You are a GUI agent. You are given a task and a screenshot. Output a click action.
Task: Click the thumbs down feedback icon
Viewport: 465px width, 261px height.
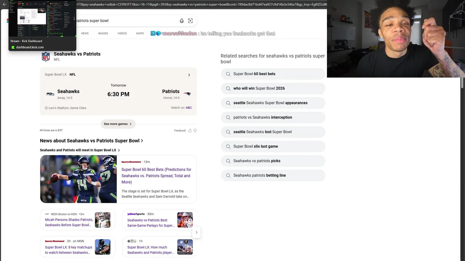195,130
